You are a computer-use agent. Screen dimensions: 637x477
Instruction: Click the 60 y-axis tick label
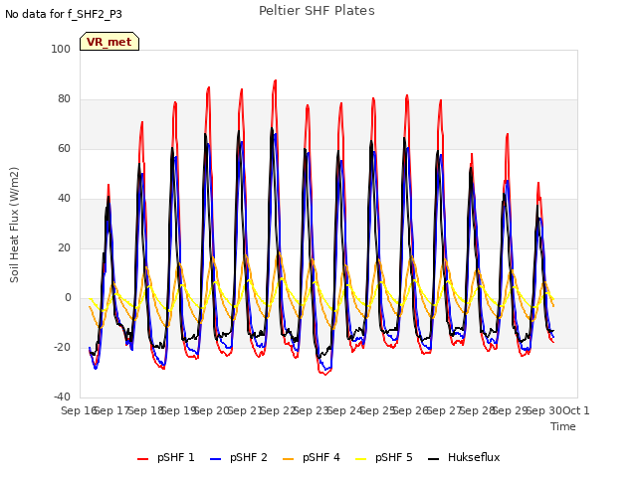click(64, 148)
